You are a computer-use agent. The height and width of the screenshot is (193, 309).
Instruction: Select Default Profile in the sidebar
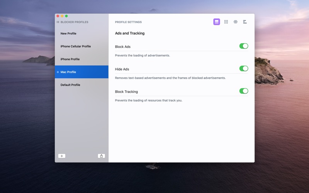click(x=81, y=85)
